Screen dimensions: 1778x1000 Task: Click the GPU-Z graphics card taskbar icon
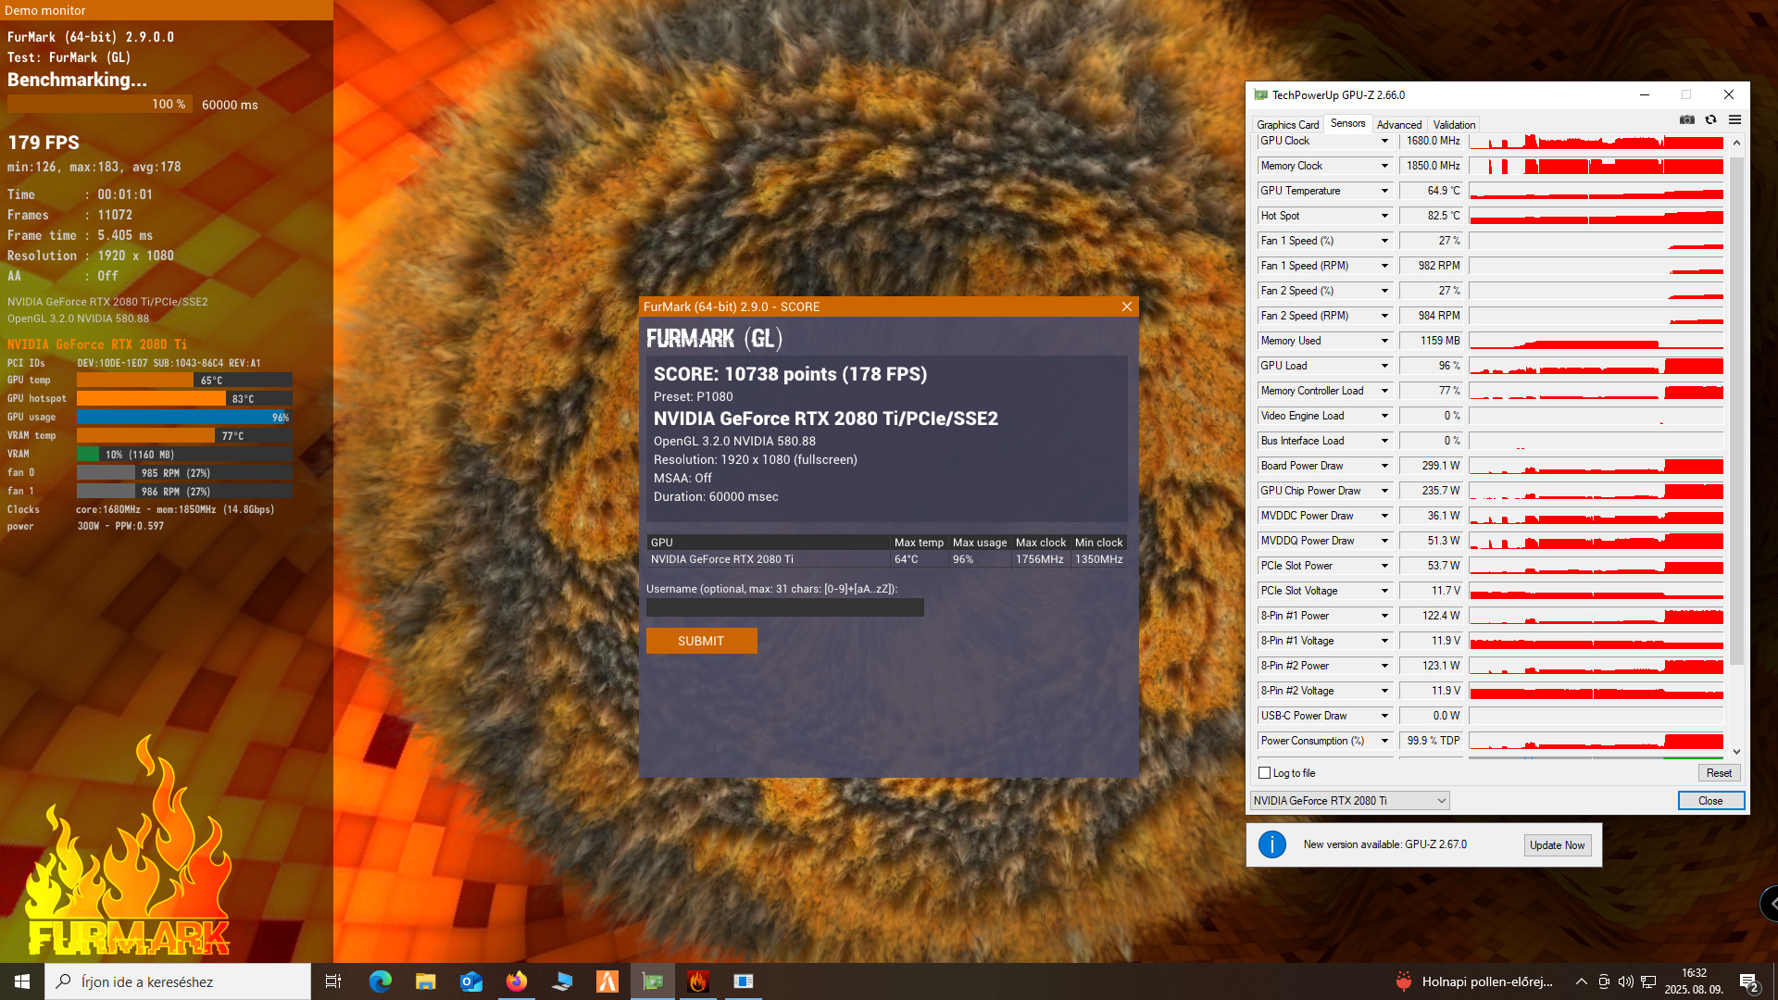653,981
